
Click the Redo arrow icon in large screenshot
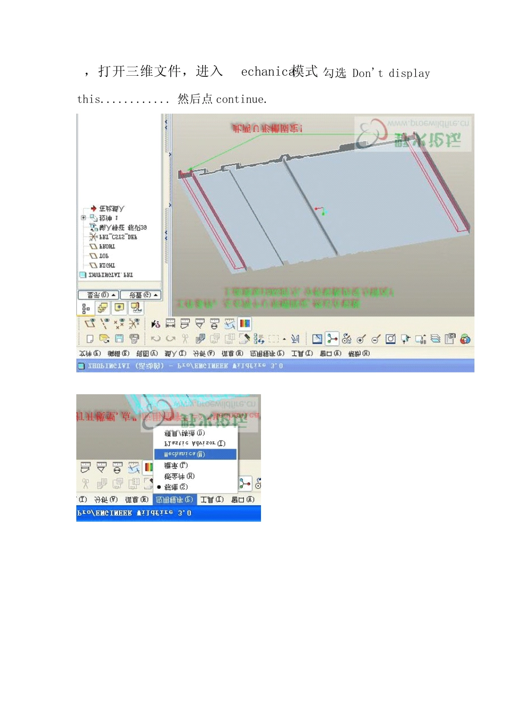(171, 339)
